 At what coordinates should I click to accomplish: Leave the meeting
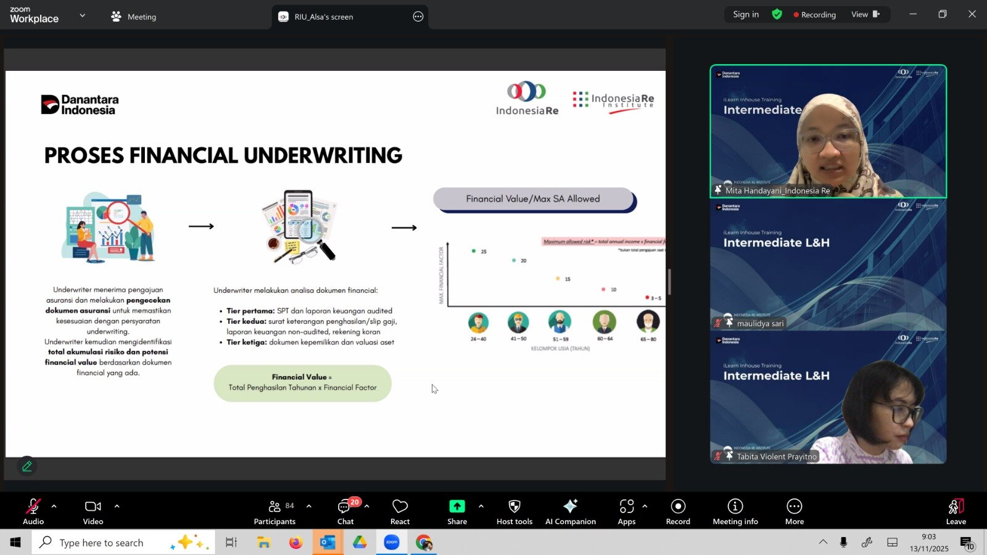956,511
